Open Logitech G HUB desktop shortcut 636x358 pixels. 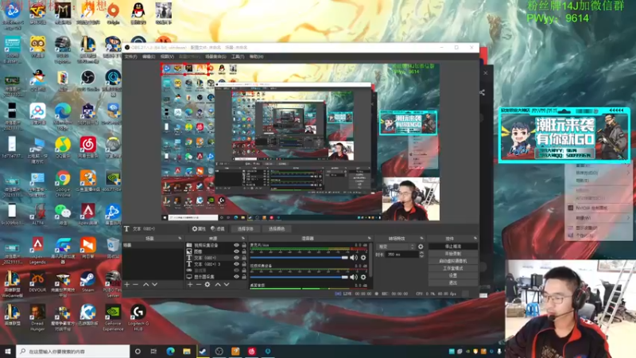pyautogui.click(x=138, y=317)
